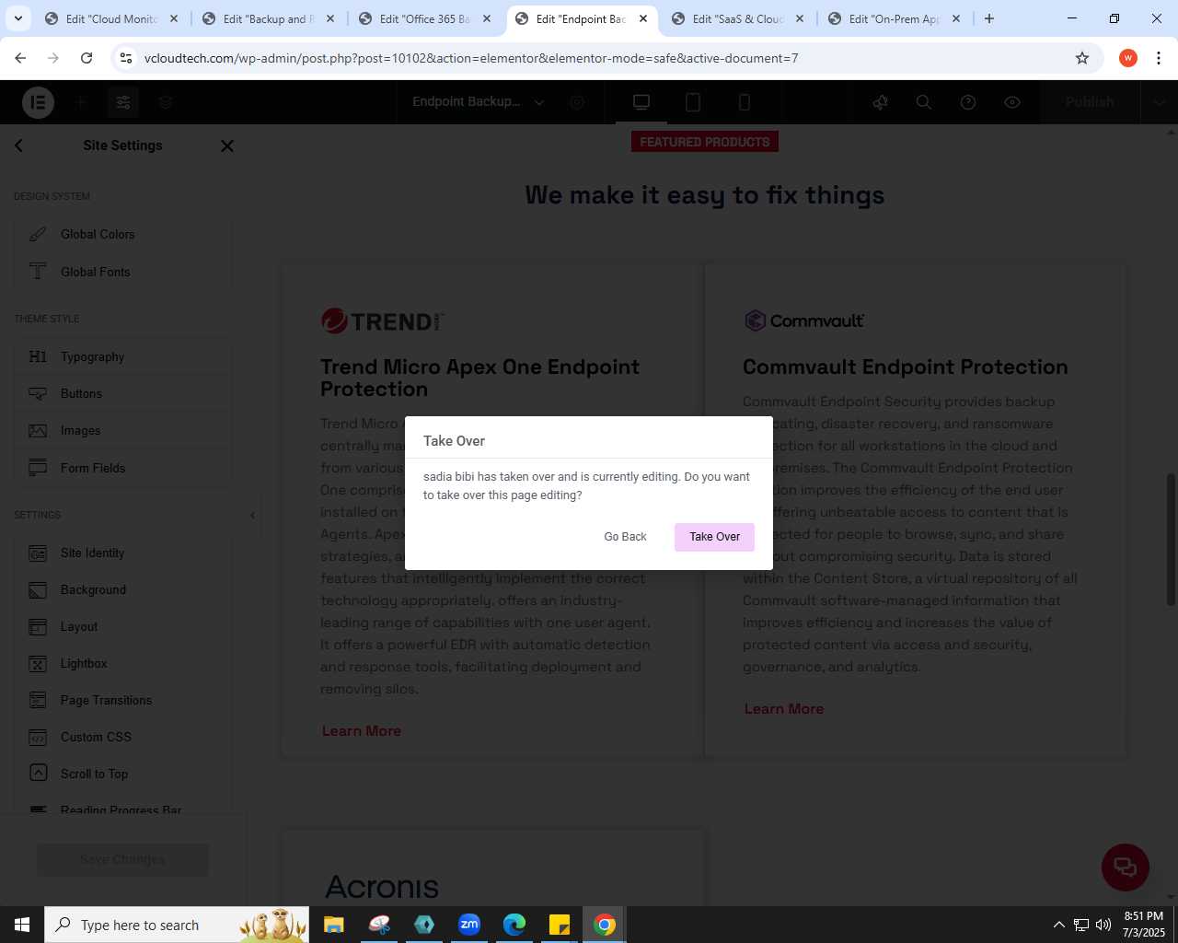
Task: Select heading We make it easy to fix things
Action: pyautogui.click(x=705, y=195)
